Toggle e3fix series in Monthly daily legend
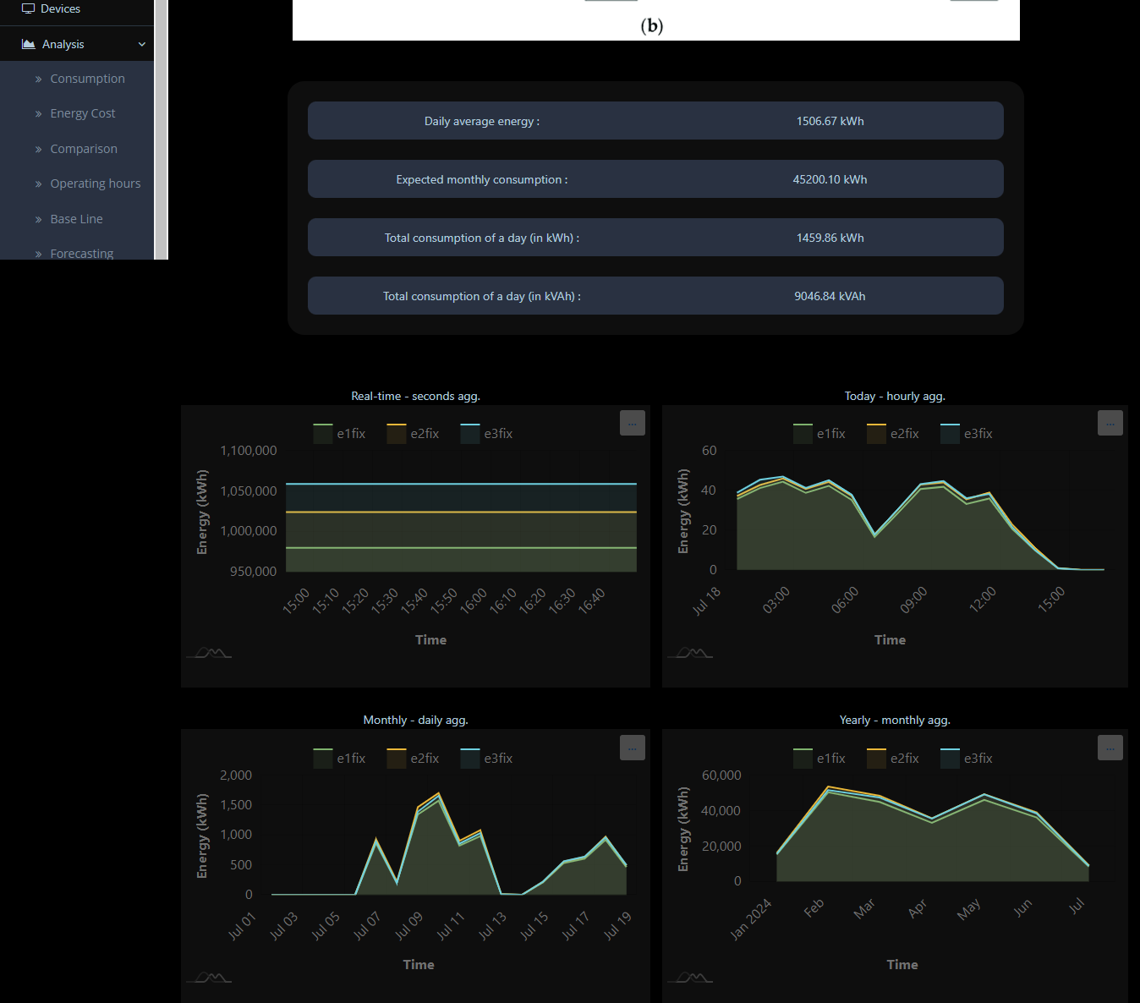1140x1003 pixels. click(x=486, y=759)
